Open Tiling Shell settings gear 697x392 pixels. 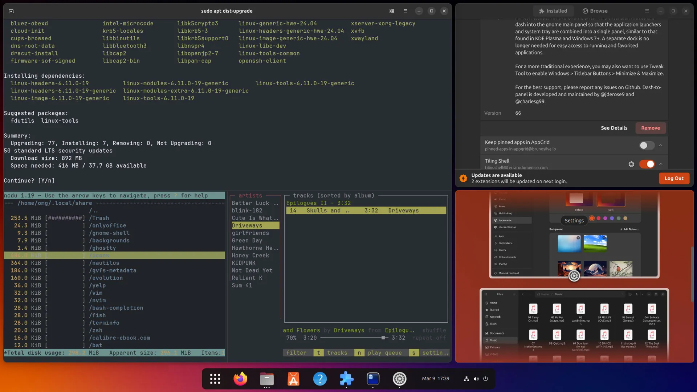pos(631,164)
